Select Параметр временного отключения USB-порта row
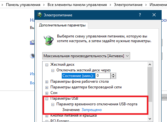Viewport: 167px width, 122px height. 97,104
